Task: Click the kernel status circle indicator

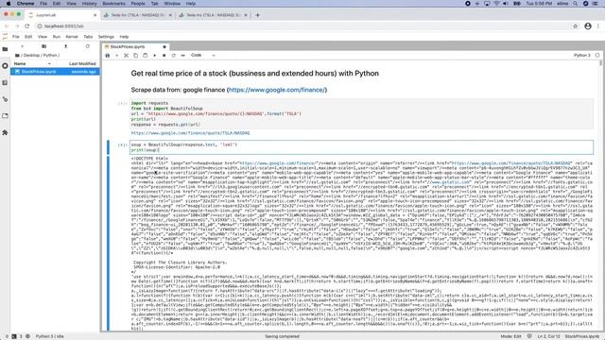Action: point(597,55)
